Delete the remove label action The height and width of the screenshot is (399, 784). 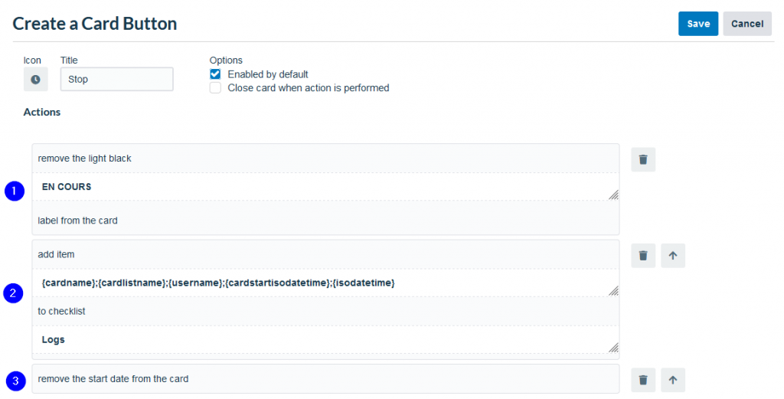[x=643, y=159]
